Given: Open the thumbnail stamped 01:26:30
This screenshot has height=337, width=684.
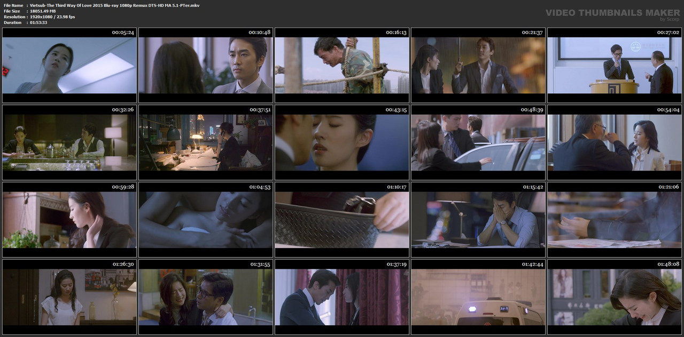Looking at the screenshot, I should pyautogui.click(x=69, y=297).
